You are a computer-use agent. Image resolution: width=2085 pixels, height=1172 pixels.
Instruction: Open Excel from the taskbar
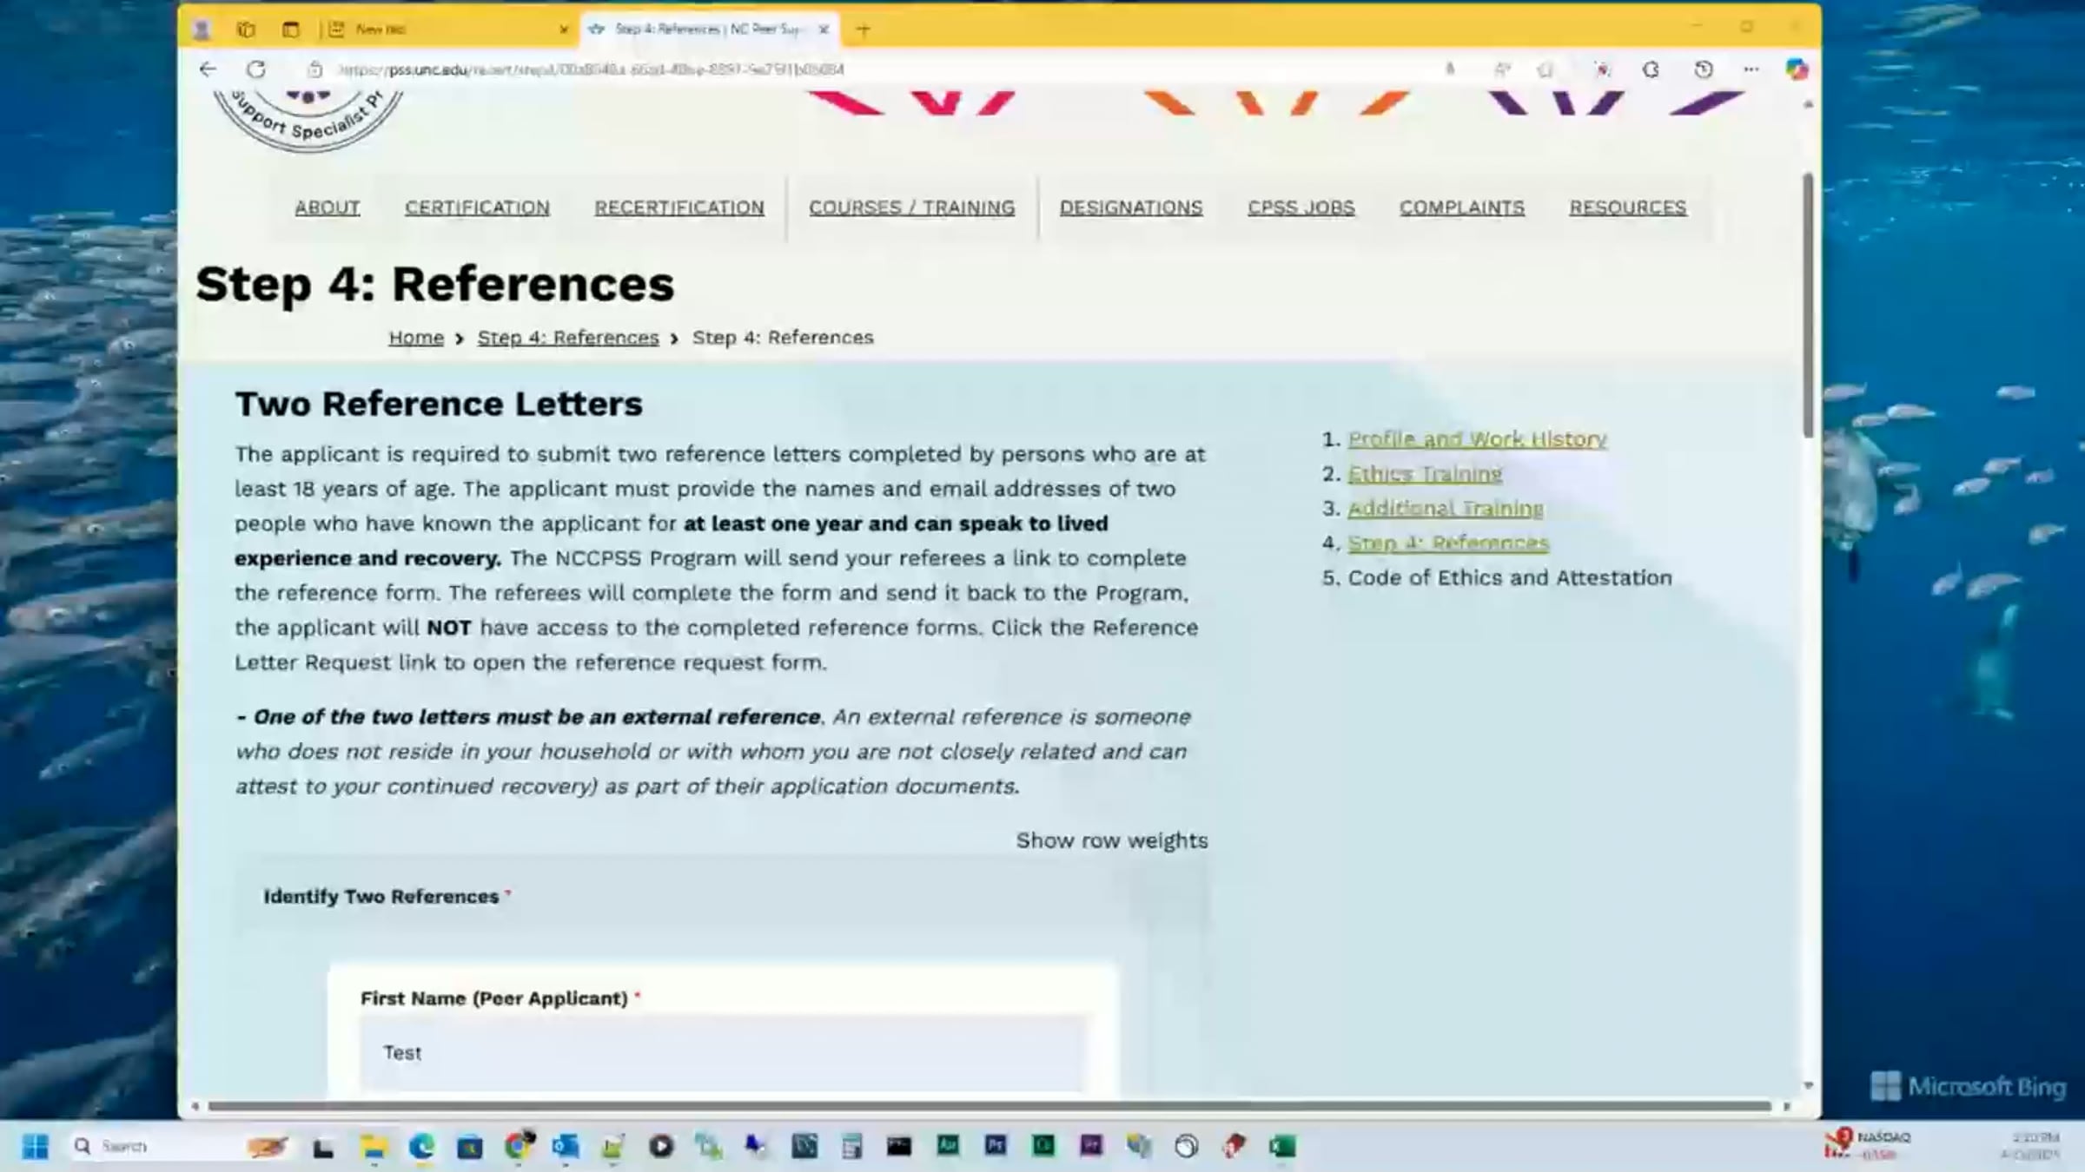1282,1147
